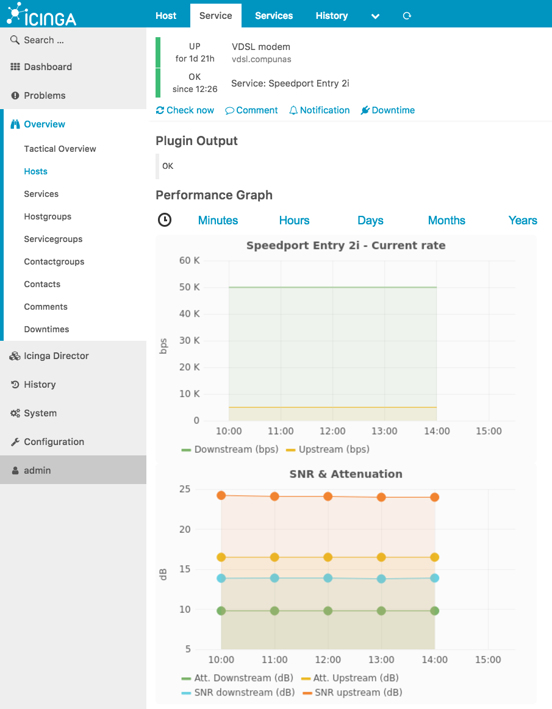This screenshot has width=552, height=709.
Task: Click the admin user icon
Action: coord(15,470)
